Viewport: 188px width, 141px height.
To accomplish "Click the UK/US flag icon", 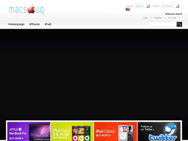I will (x=127, y=10).
